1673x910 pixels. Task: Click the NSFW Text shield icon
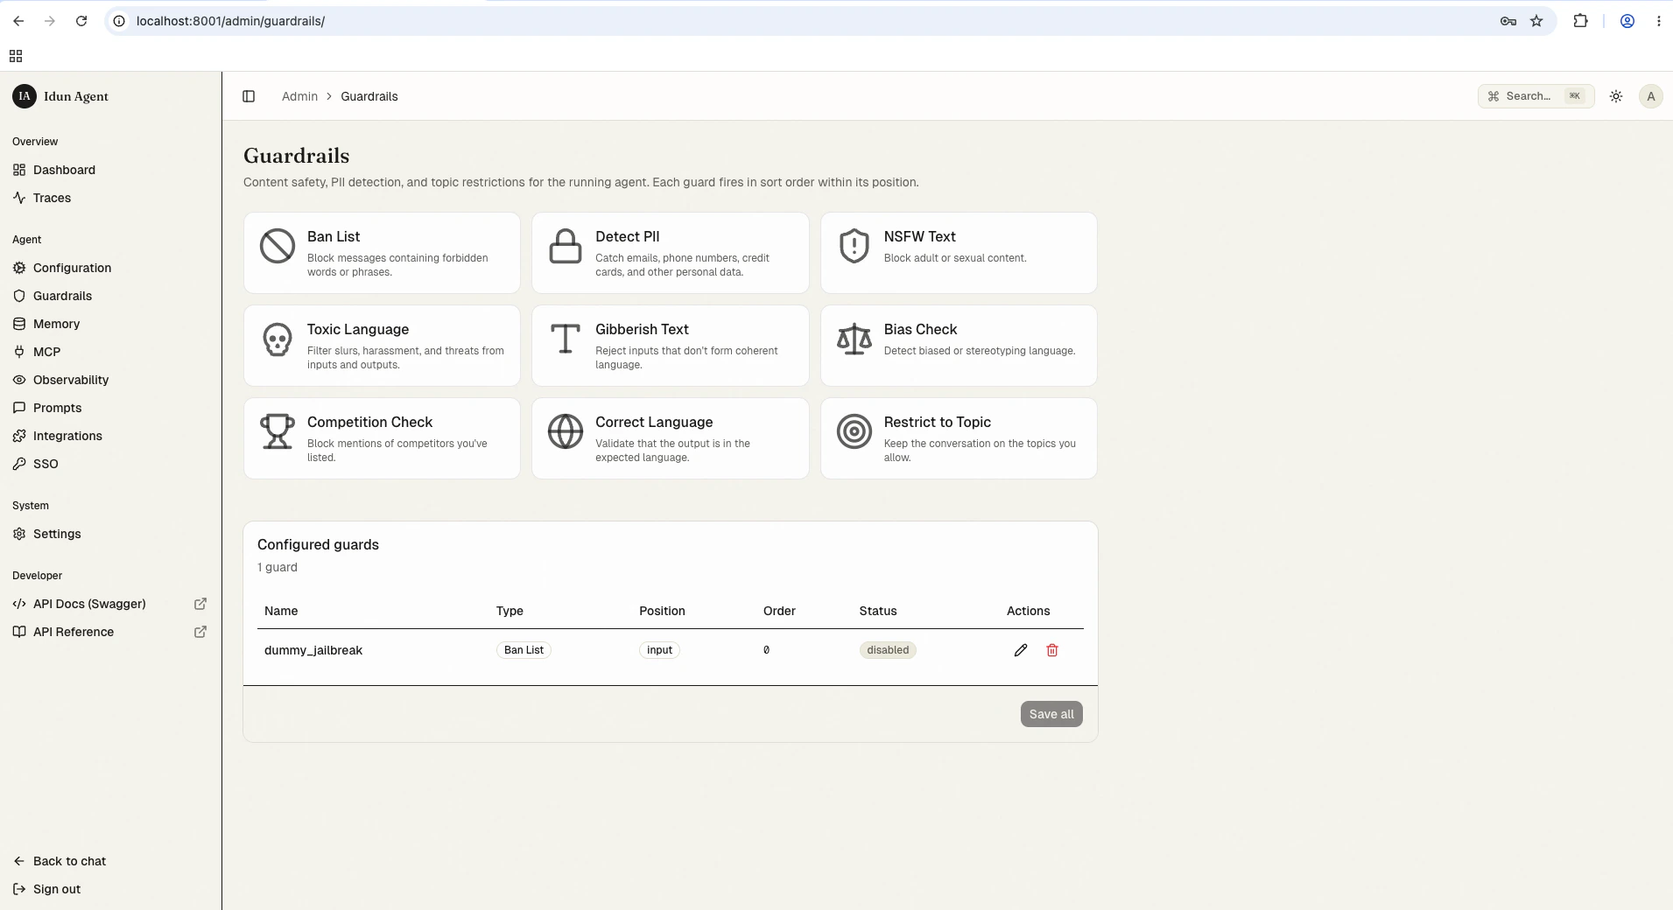(854, 246)
